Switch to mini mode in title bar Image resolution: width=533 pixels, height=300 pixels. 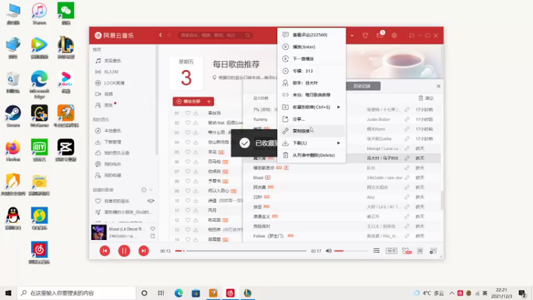coord(412,35)
